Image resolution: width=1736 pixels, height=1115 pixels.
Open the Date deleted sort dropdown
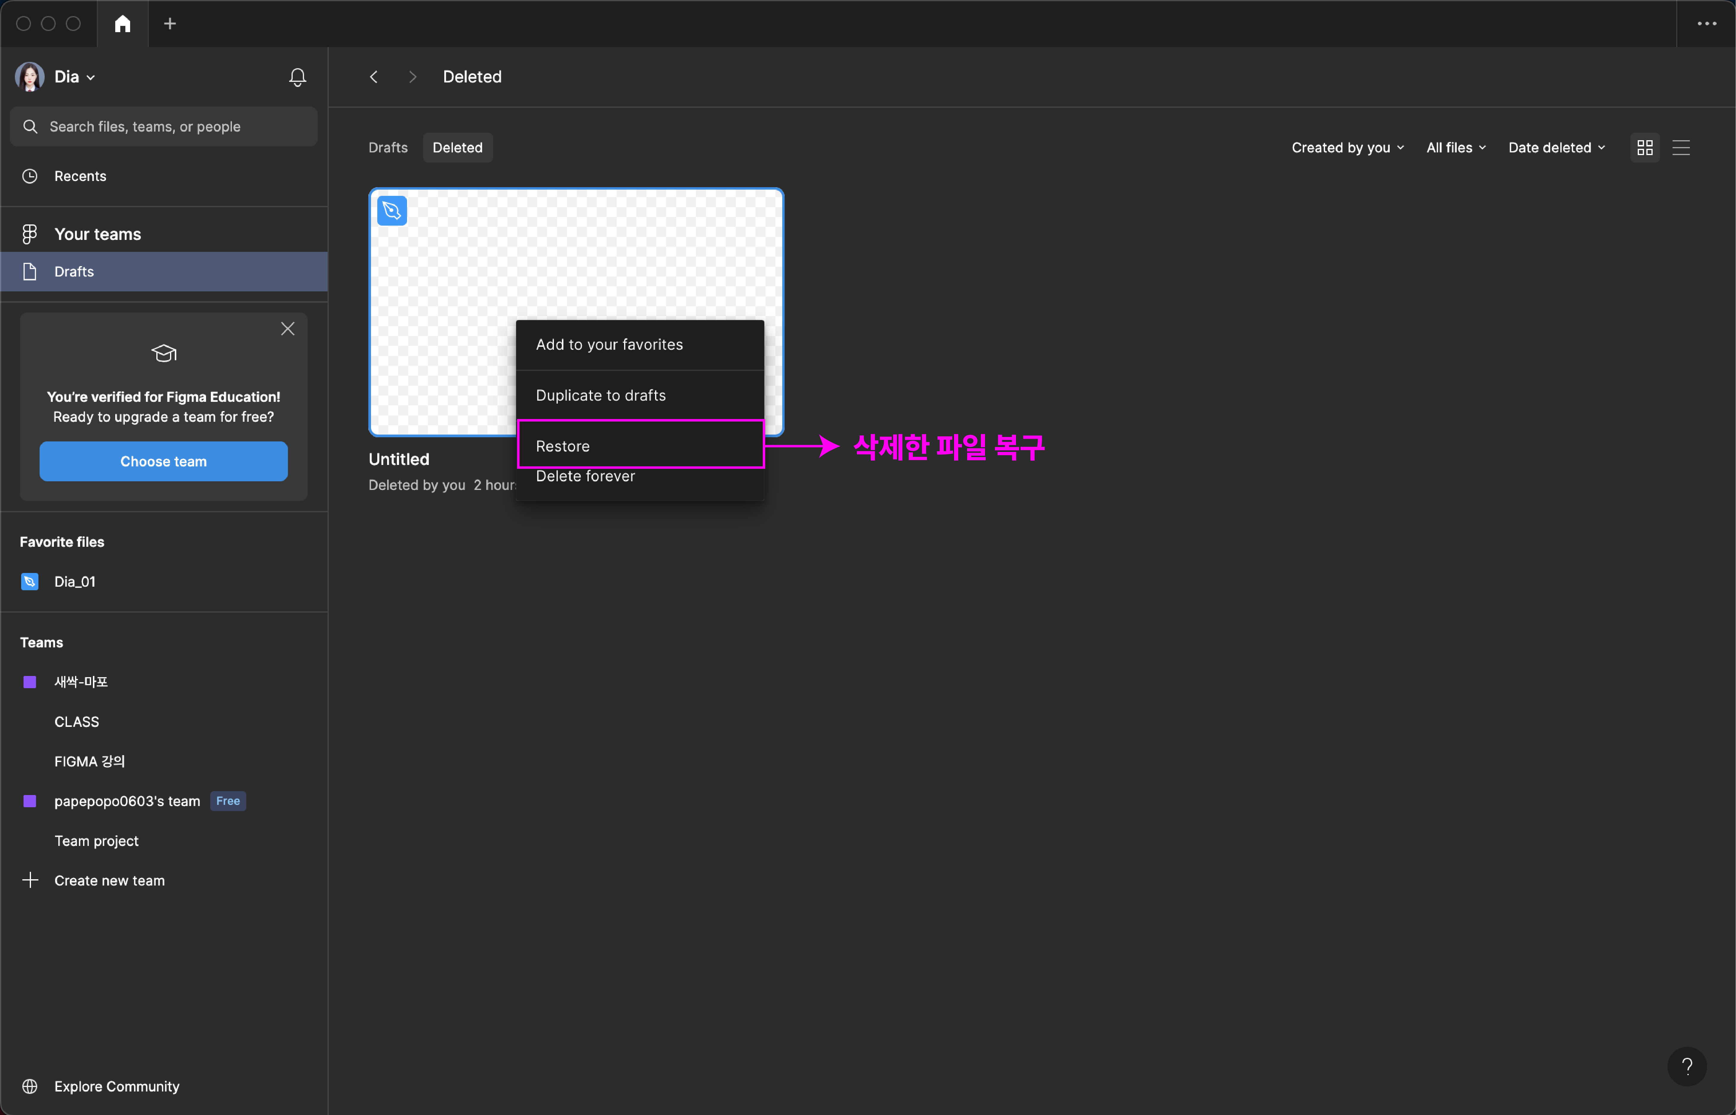tap(1556, 148)
